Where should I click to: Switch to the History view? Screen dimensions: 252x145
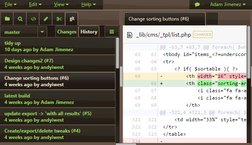(x=89, y=32)
